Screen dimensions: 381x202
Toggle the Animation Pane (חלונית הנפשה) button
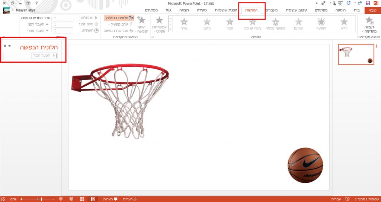click(x=119, y=18)
